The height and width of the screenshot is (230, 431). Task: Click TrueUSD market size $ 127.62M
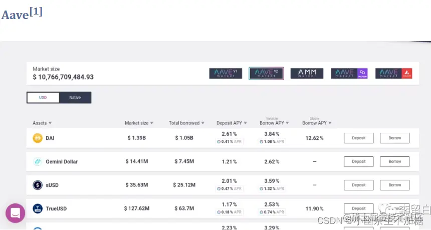pos(137,208)
